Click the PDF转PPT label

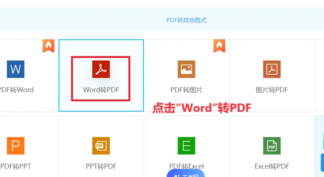coord(15,166)
